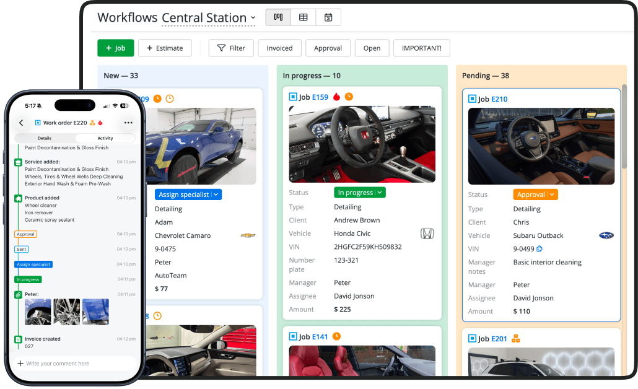
Task: Select the Activity tab on phone
Action: 105,138
